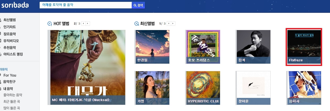
Task: Click the music search input field
Action: (86, 5)
